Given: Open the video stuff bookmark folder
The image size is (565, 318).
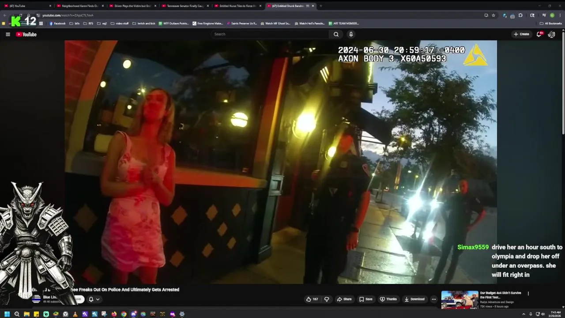Looking at the screenshot, I should point(120,23).
